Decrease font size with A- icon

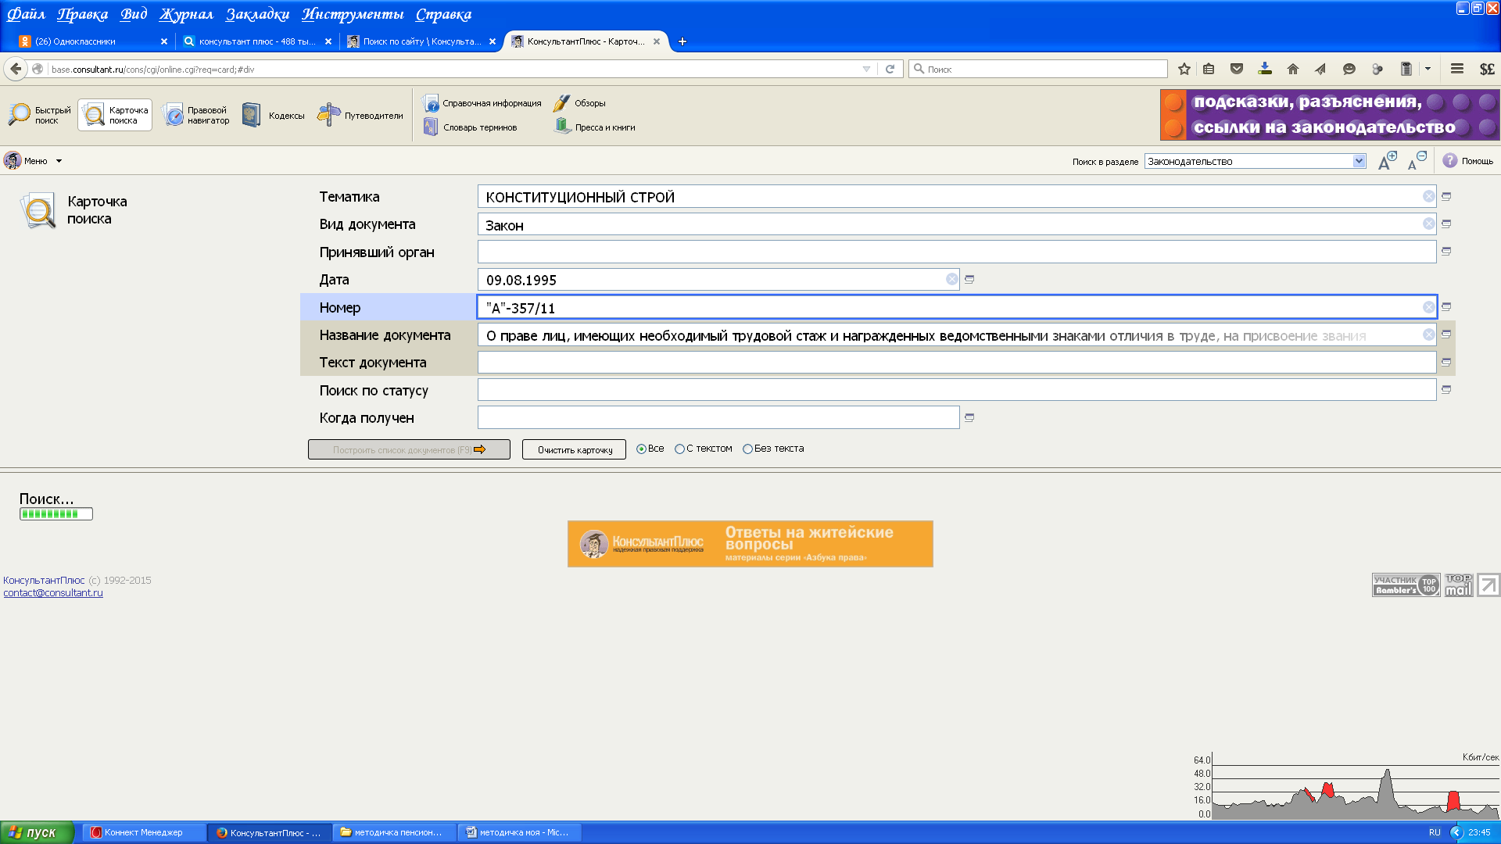1417,160
